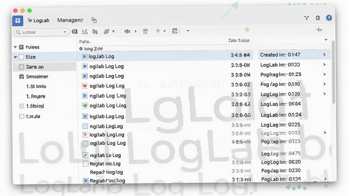
Task: Click the trash bin toolbar icon
Action: [x=145, y=31]
